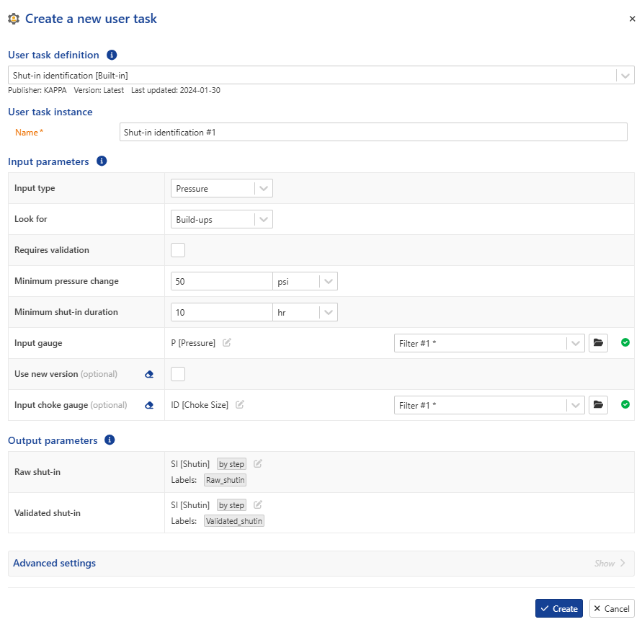The height and width of the screenshot is (627, 642).
Task: Edit the Raw shut-in output gauge
Action: coord(257,463)
